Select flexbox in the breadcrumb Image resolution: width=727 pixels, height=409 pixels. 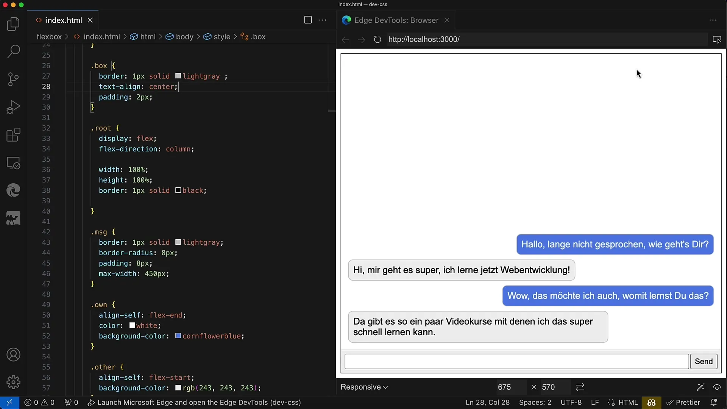coord(49,37)
